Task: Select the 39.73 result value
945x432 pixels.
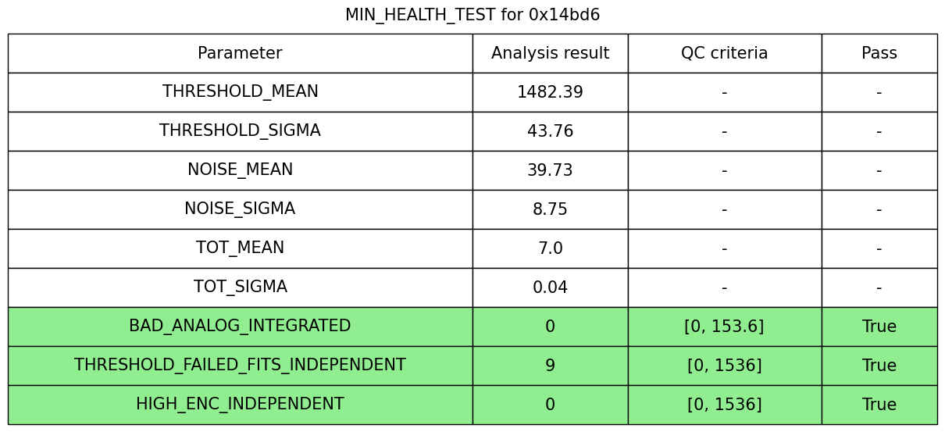Action: tap(550, 171)
